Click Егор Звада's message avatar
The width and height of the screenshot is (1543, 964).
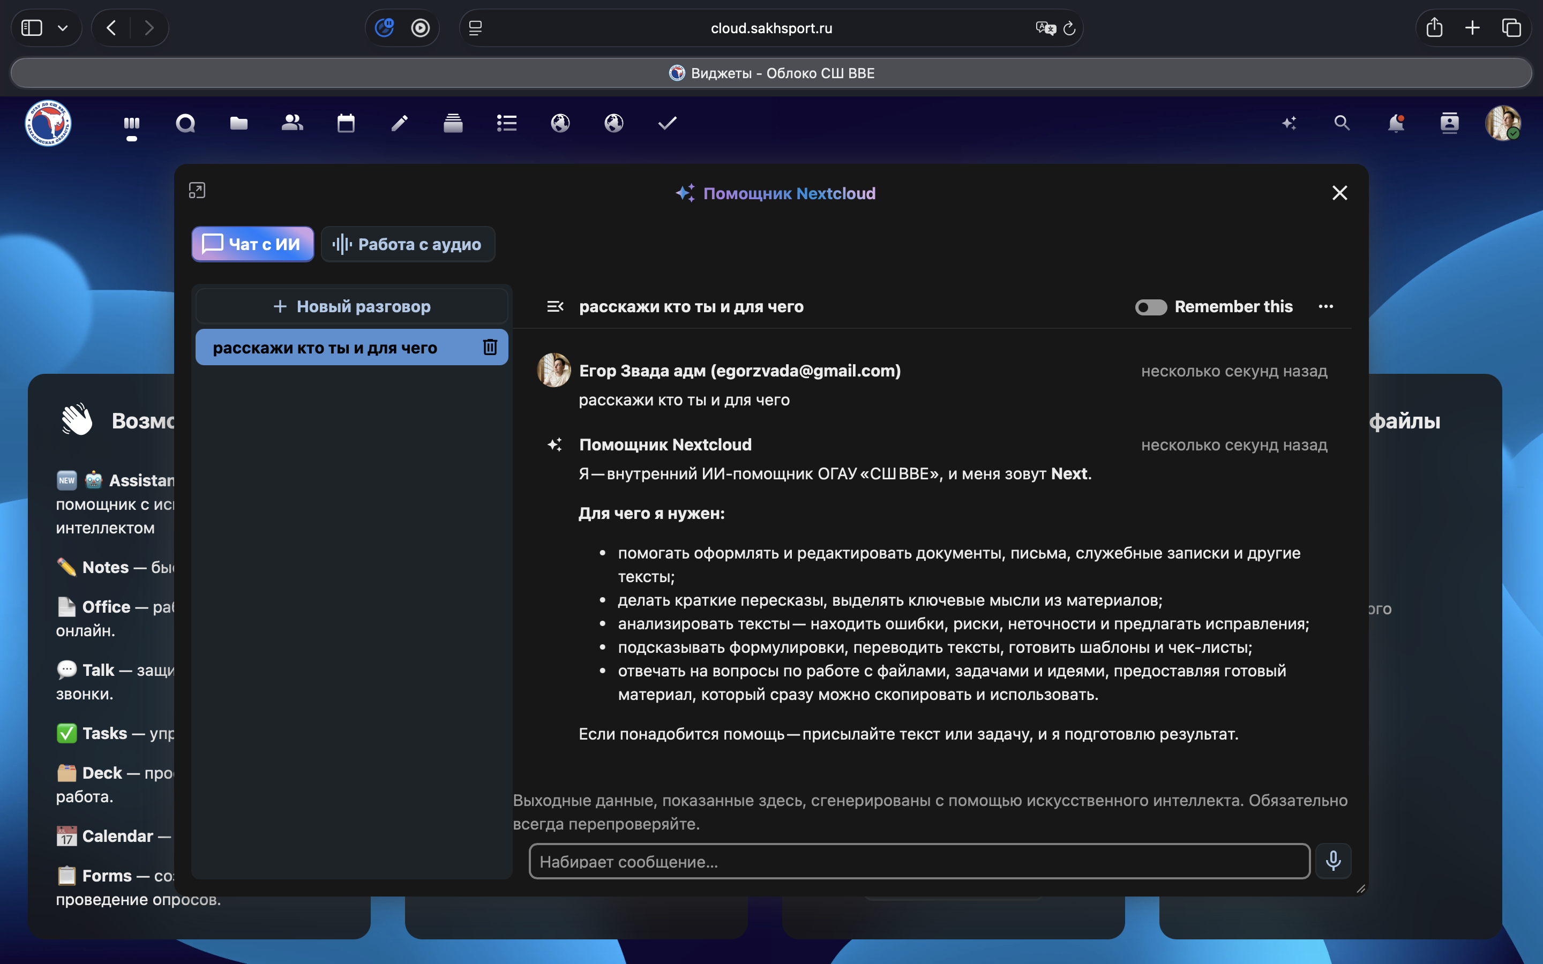pyautogui.click(x=553, y=371)
